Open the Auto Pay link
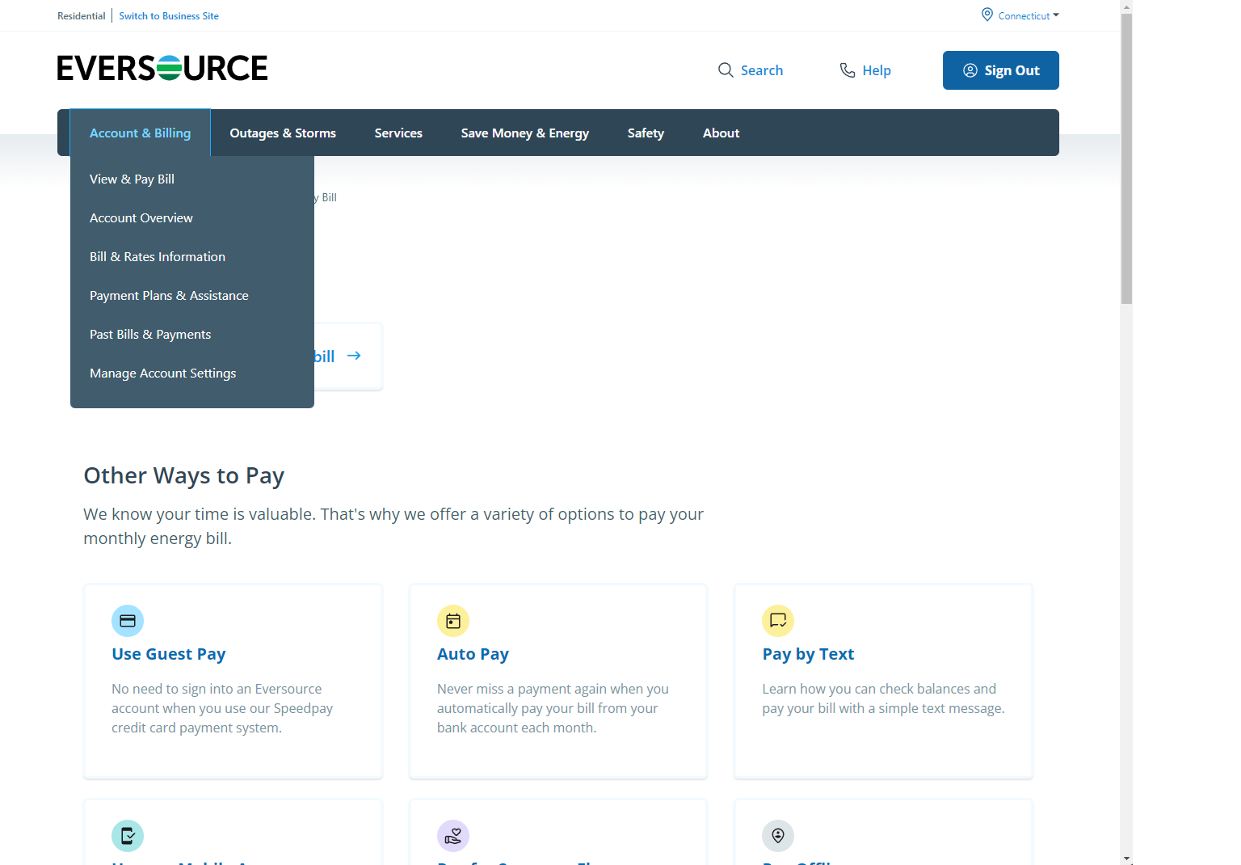 [473, 654]
